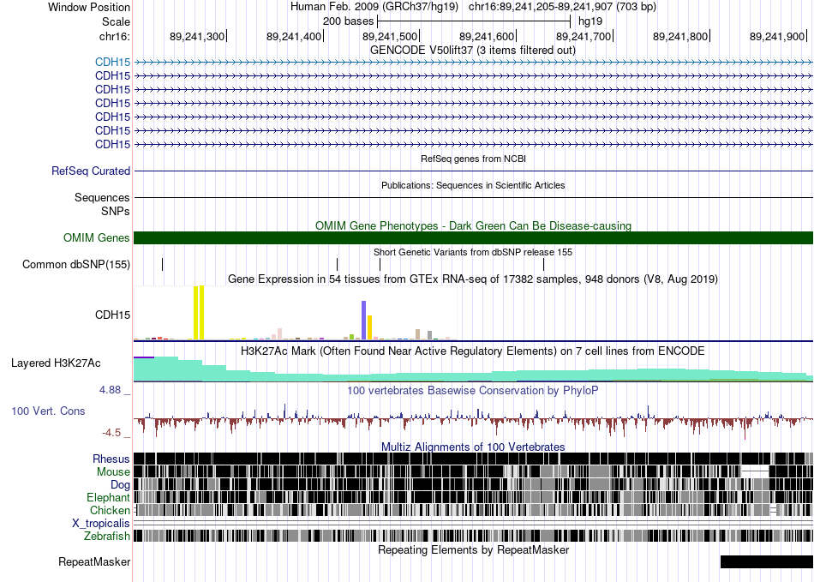Image resolution: width=814 pixels, height=582 pixels.
Task: Open the Multiz Alignments of 100 Vertebrates title
Action: point(473,447)
